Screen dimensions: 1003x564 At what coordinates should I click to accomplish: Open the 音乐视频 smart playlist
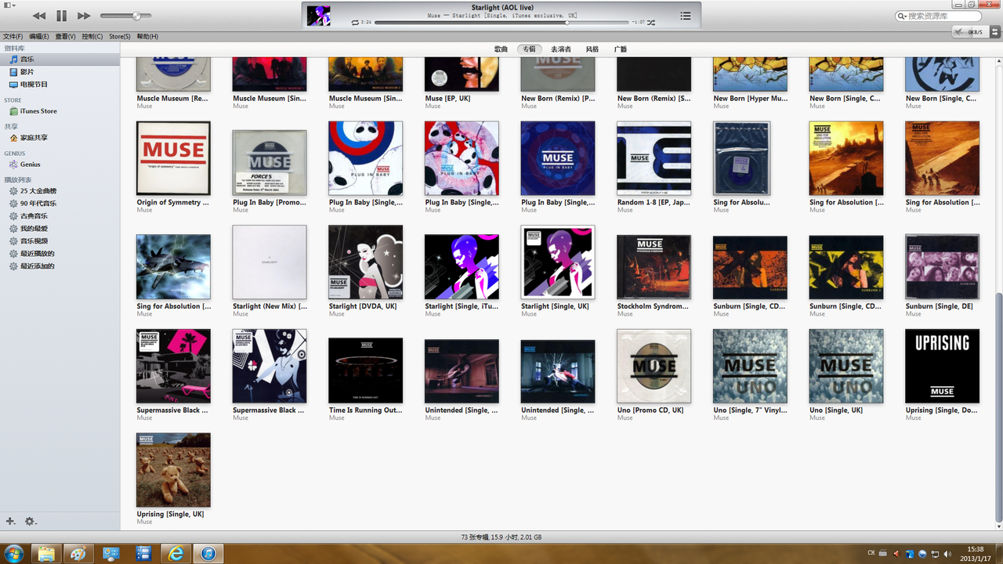[60, 241]
